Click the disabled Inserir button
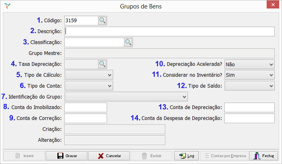This screenshot has height=164, width=282. click(24, 156)
